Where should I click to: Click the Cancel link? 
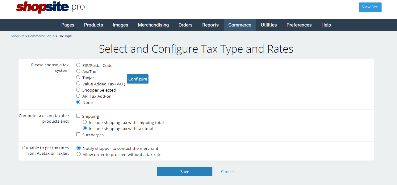[x=227, y=171]
